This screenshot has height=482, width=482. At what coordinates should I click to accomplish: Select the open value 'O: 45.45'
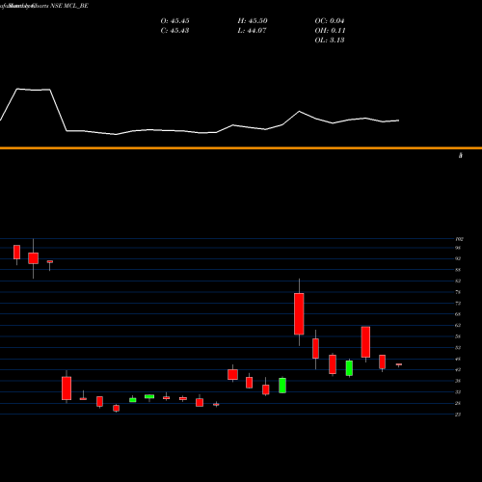coord(174,21)
